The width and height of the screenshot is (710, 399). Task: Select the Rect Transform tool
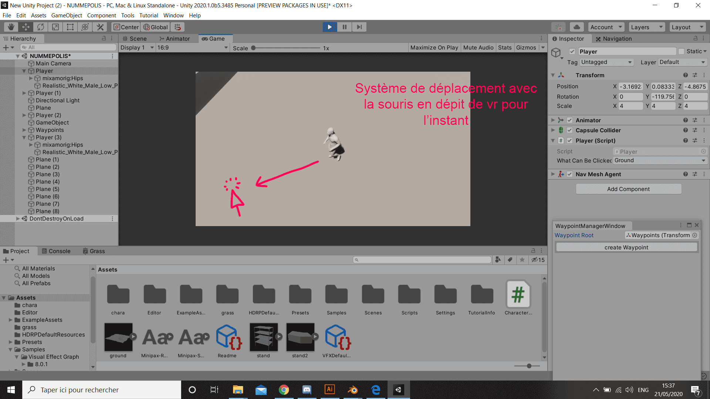[70, 27]
